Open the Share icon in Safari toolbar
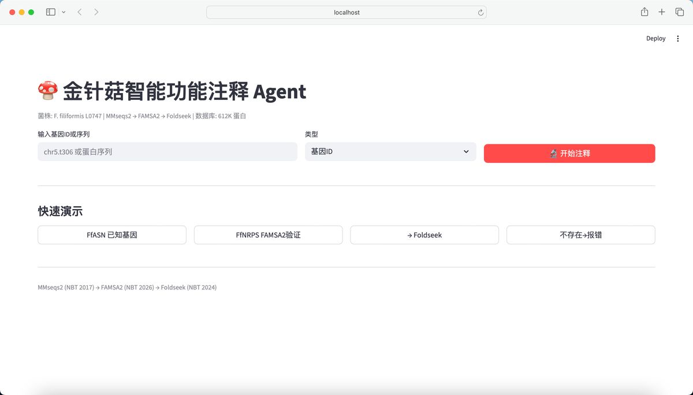Image resolution: width=693 pixels, height=395 pixels. (644, 12)
